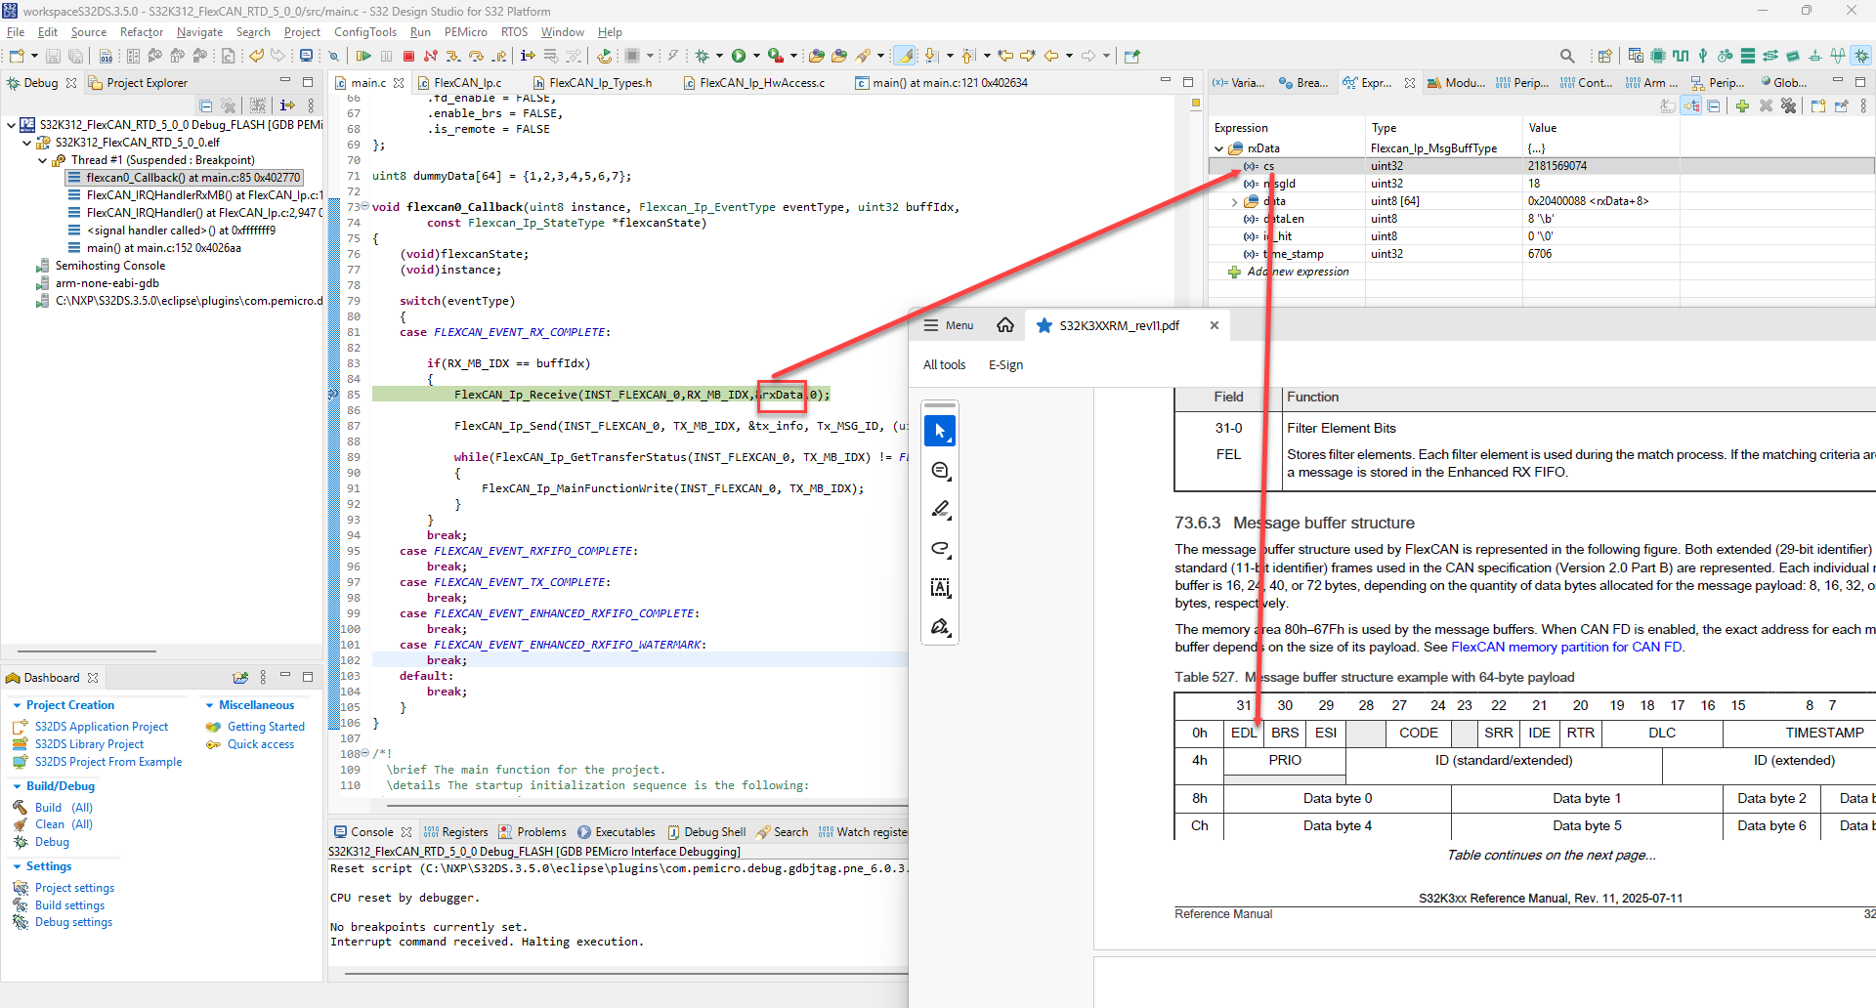Switch to the Debug perspective bug icon
Screen dimensions: 1876x1008
[x=1862, y=57]
